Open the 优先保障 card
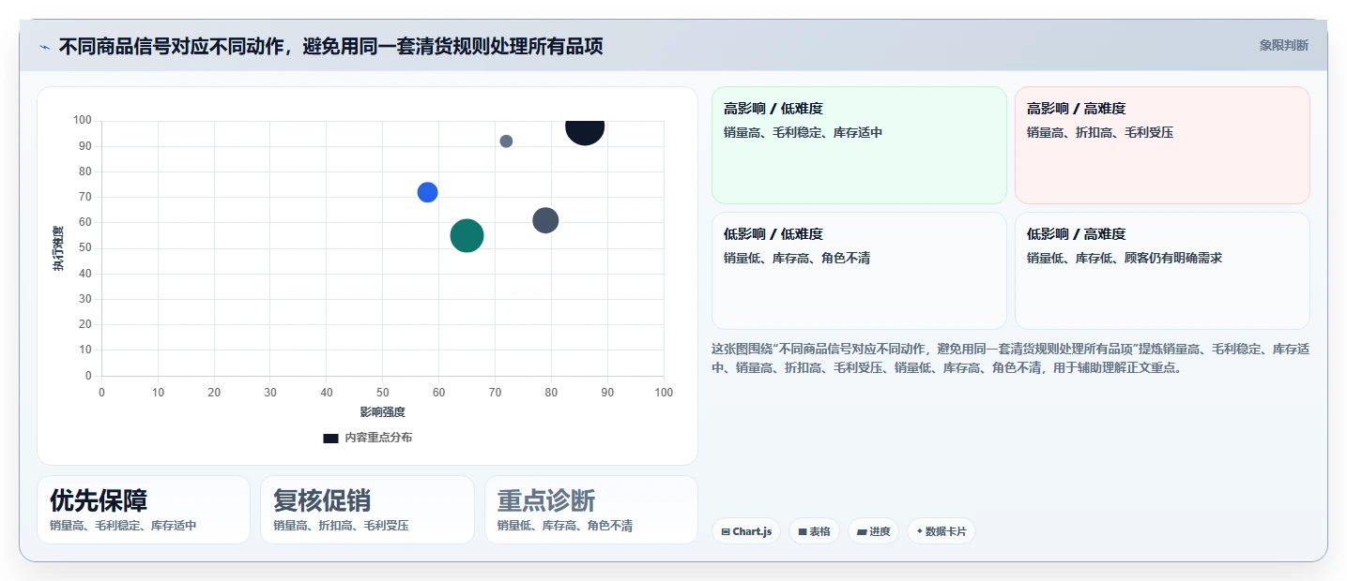1347x581 pixels. (x=144, y=510)
